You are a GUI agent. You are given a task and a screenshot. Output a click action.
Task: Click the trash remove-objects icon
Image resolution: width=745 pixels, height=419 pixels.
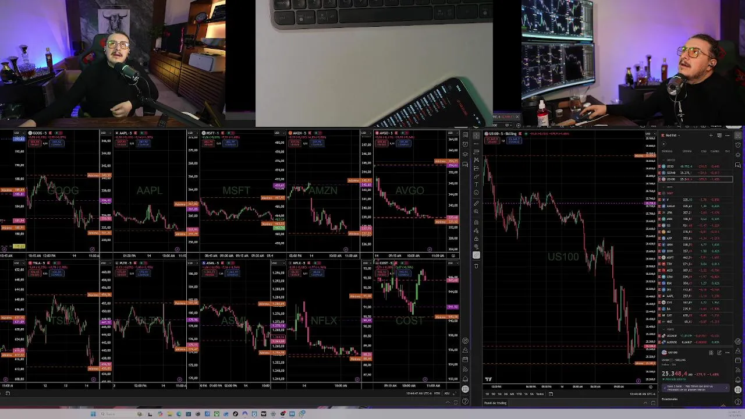(x=476, y=266)
